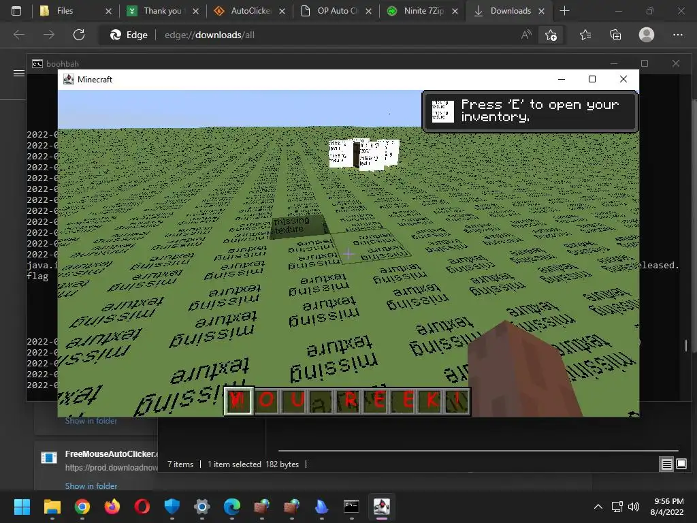Switch Explorer to large icons view
Screen dimensions: 697x523
tap(681, 464)
